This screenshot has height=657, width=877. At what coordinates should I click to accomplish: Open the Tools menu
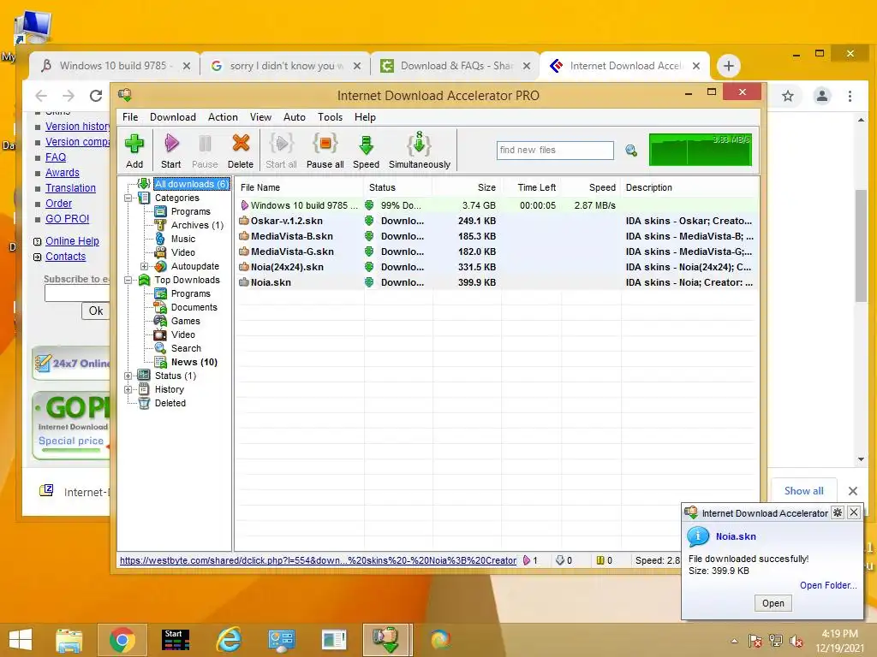point(330,117)
